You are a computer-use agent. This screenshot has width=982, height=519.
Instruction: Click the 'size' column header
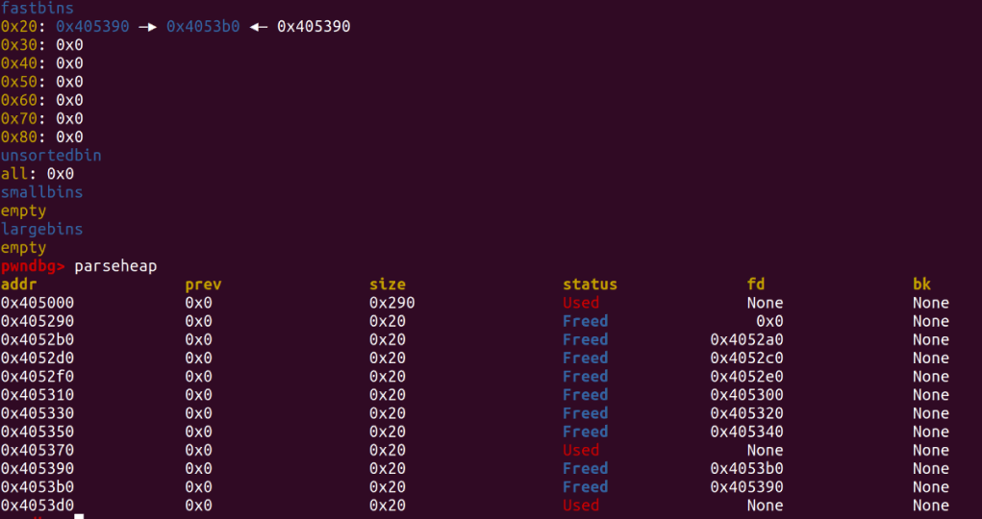tap(388, 284)
